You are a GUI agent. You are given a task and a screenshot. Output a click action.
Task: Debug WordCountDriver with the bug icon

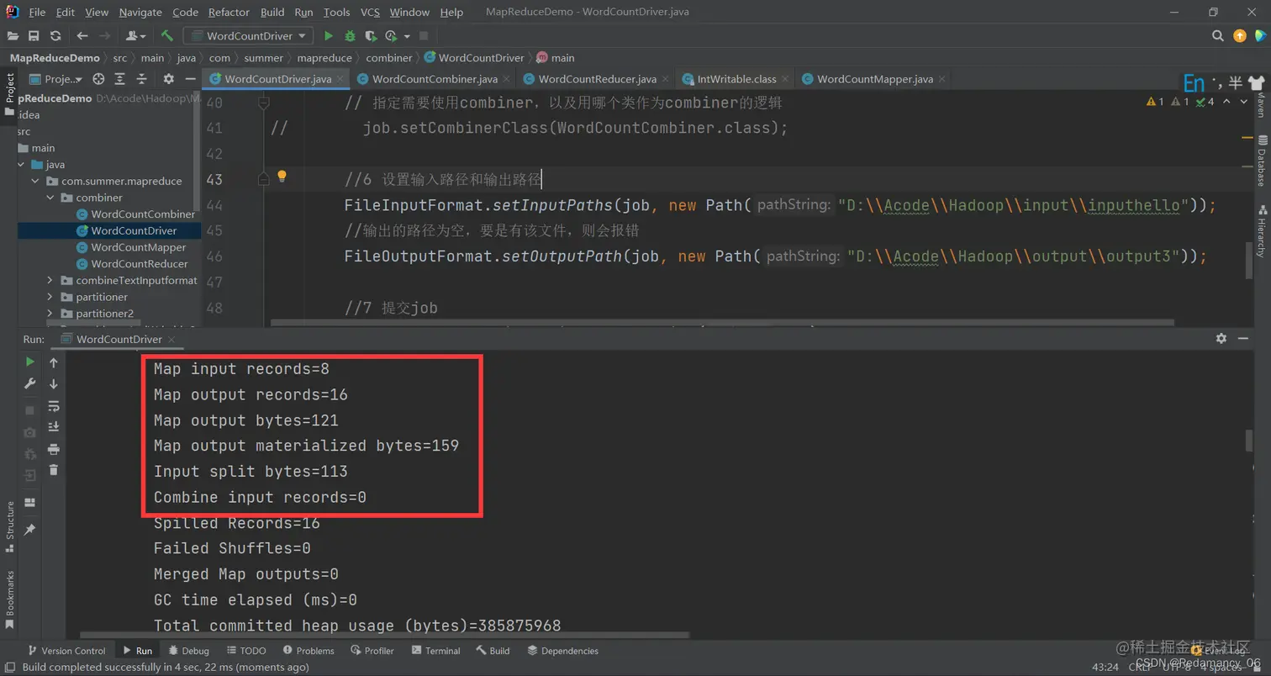[350, 36]
